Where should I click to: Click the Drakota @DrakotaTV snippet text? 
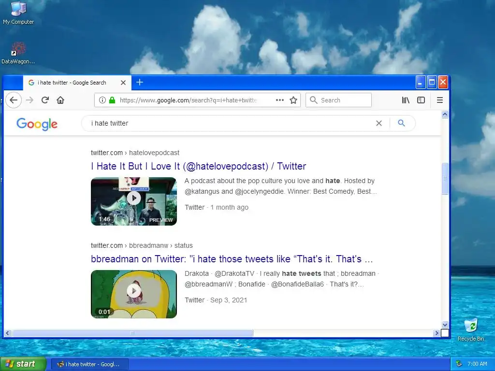[x=282, y=279]
